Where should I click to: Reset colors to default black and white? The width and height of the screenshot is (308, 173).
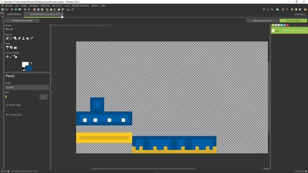24,69
